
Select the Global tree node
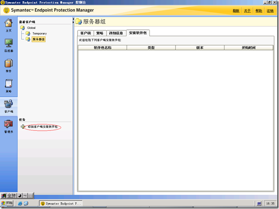[x=31, y=28]
